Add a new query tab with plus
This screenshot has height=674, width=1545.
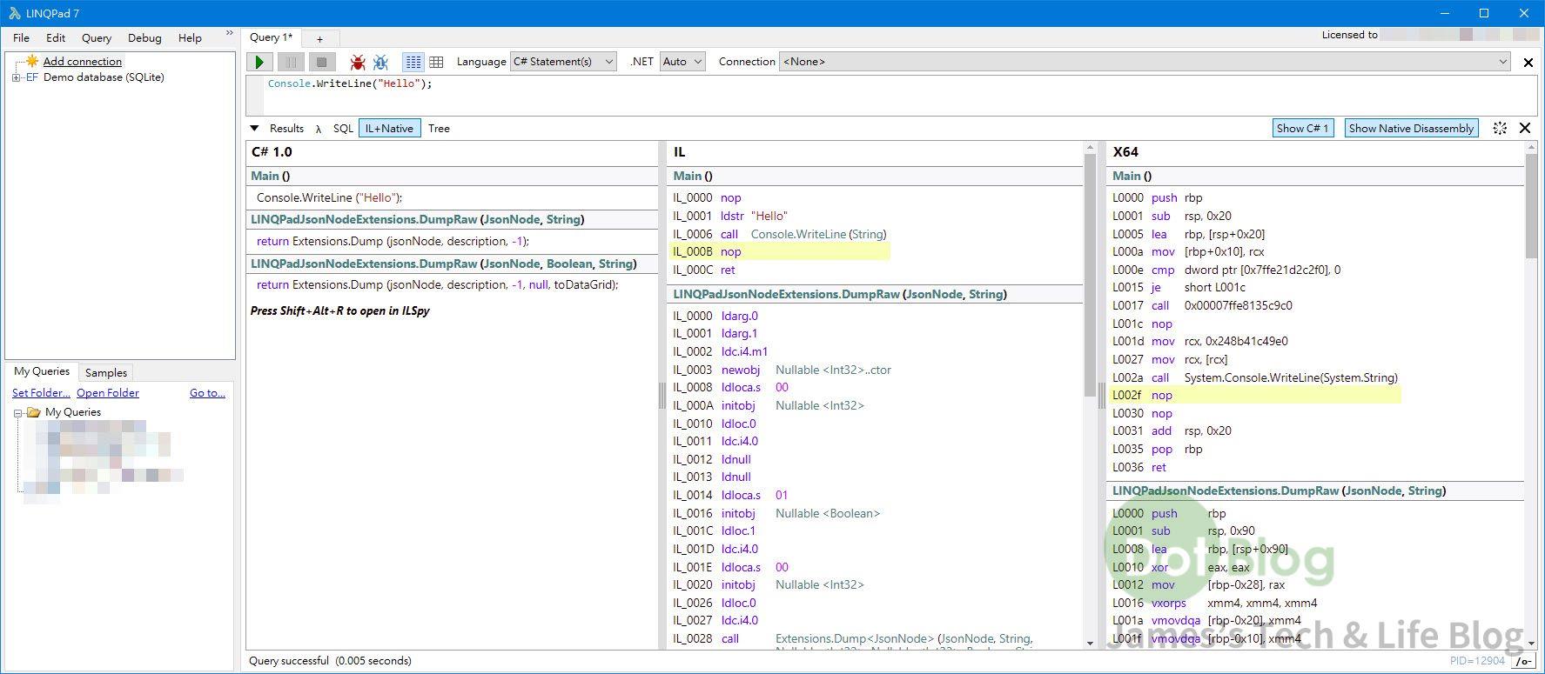(319, 38)
